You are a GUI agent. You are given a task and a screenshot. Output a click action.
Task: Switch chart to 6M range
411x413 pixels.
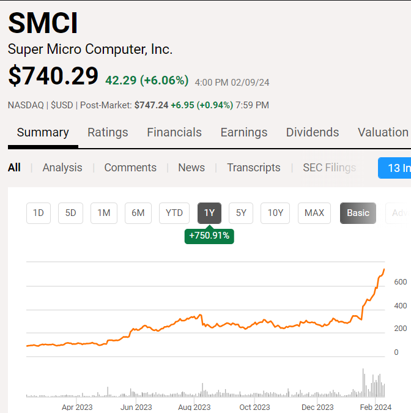tap(138, 213)
